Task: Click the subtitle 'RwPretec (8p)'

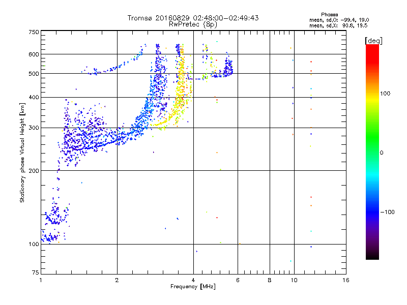Action: point(193,24)
